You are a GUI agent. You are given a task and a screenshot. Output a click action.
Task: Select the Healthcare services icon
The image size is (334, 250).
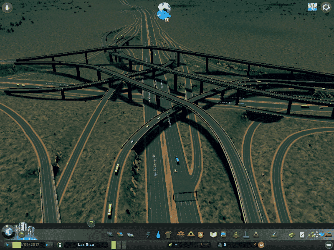(x=181, y=235)
